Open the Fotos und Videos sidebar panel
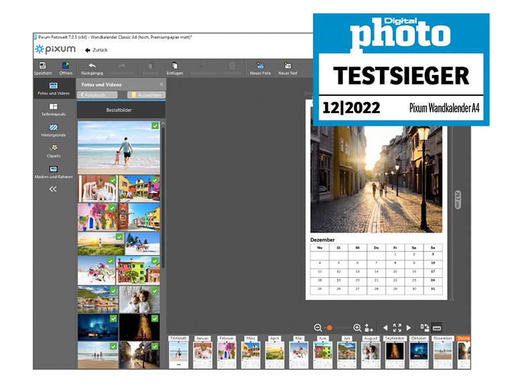 click(x=54, y=88)
